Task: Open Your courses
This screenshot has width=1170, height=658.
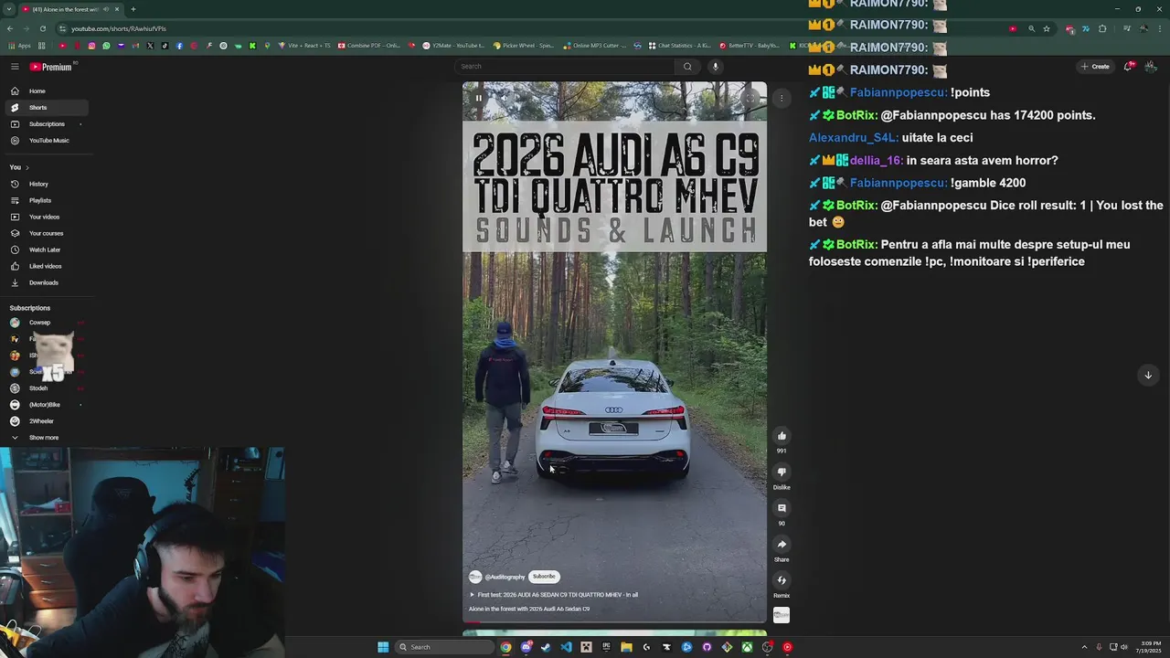Action: pyautogui.click(x=46, y=233)
